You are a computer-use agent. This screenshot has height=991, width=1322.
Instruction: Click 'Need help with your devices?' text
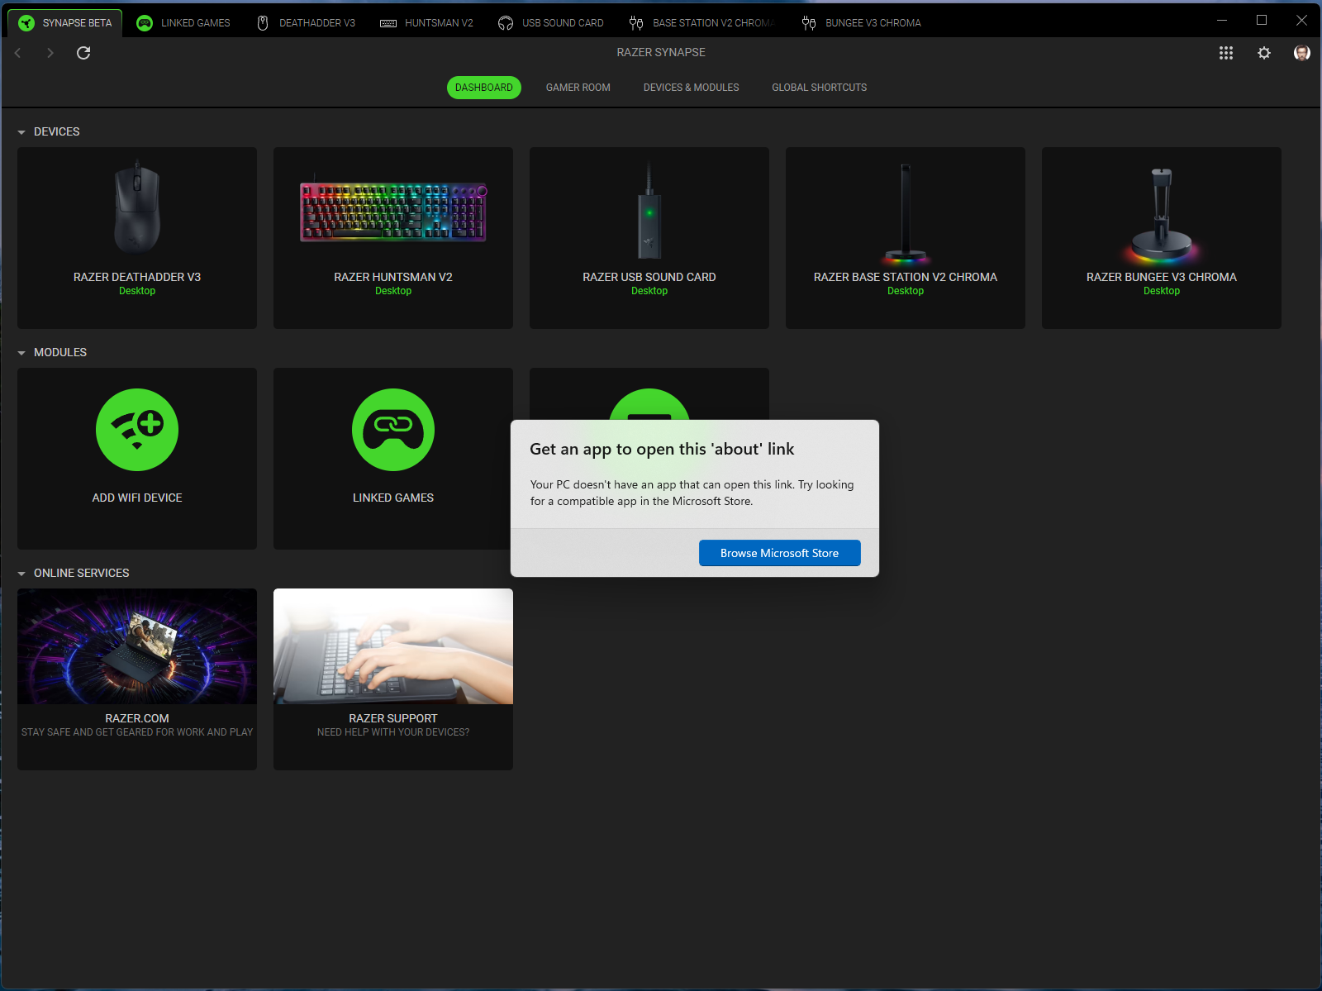tap(393, 732)
